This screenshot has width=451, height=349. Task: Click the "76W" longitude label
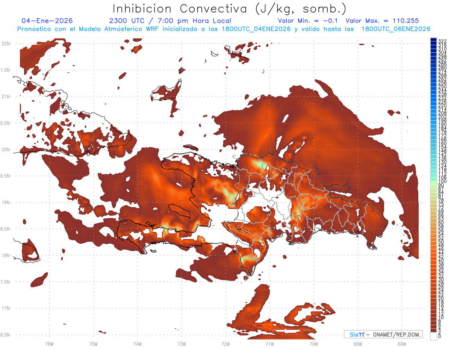[x=49, y=343]
